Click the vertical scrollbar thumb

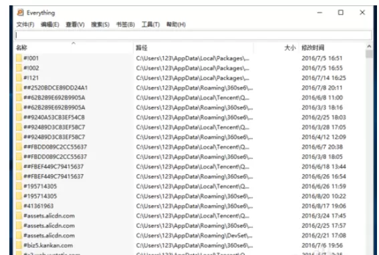pyautogui.click(x=369, y=54)
